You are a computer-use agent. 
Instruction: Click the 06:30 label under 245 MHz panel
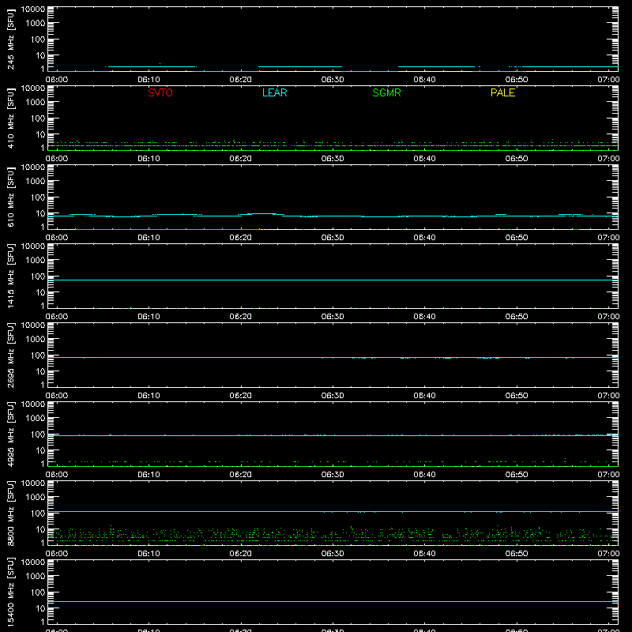click(x=333, y=80)
